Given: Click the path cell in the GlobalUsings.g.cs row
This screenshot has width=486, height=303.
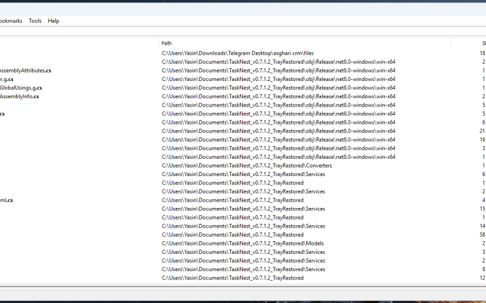Looking at the screenshot, I should click(278, 88).
